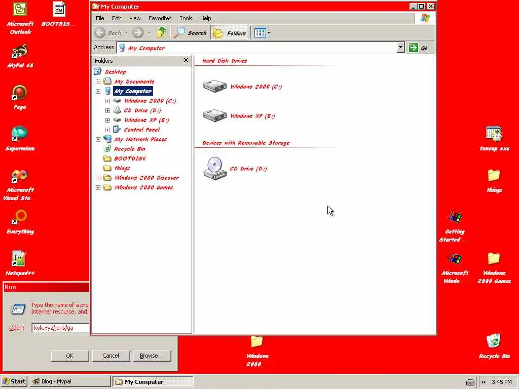Select Control Panel in folder tree
The height and width of the screenshot is (389, 519).
click(x=141, y=130)
